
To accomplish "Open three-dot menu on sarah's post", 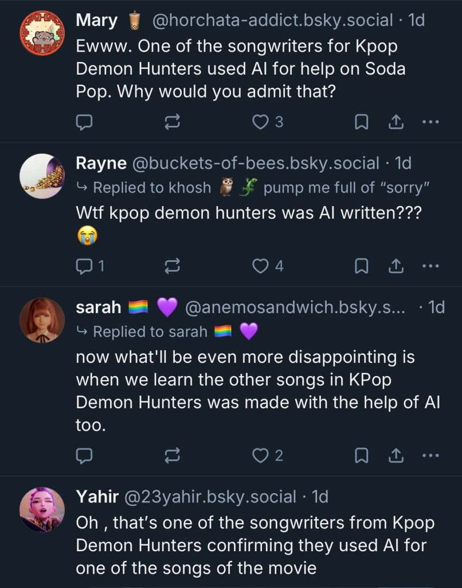I will (x=430, y=456).
